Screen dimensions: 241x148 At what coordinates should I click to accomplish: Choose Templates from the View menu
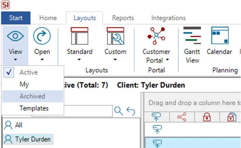(x=34, y=108)
